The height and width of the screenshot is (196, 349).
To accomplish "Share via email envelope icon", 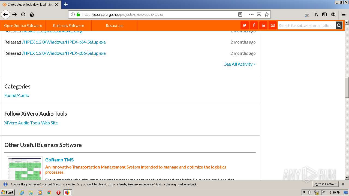I will pyautogui.click(x=273, y=25).
